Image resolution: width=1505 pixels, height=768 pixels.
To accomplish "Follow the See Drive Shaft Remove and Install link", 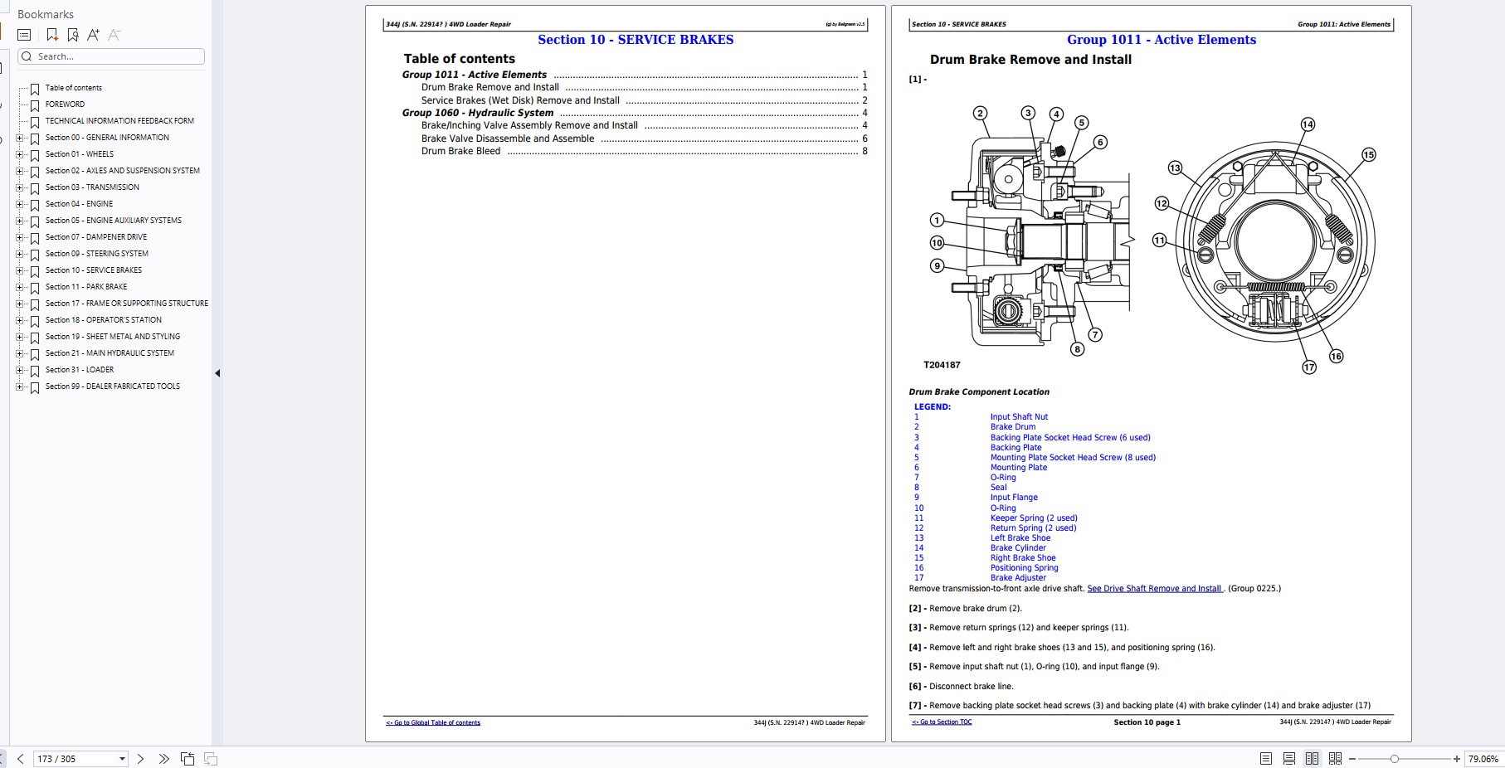I will tap(1154, 589).
